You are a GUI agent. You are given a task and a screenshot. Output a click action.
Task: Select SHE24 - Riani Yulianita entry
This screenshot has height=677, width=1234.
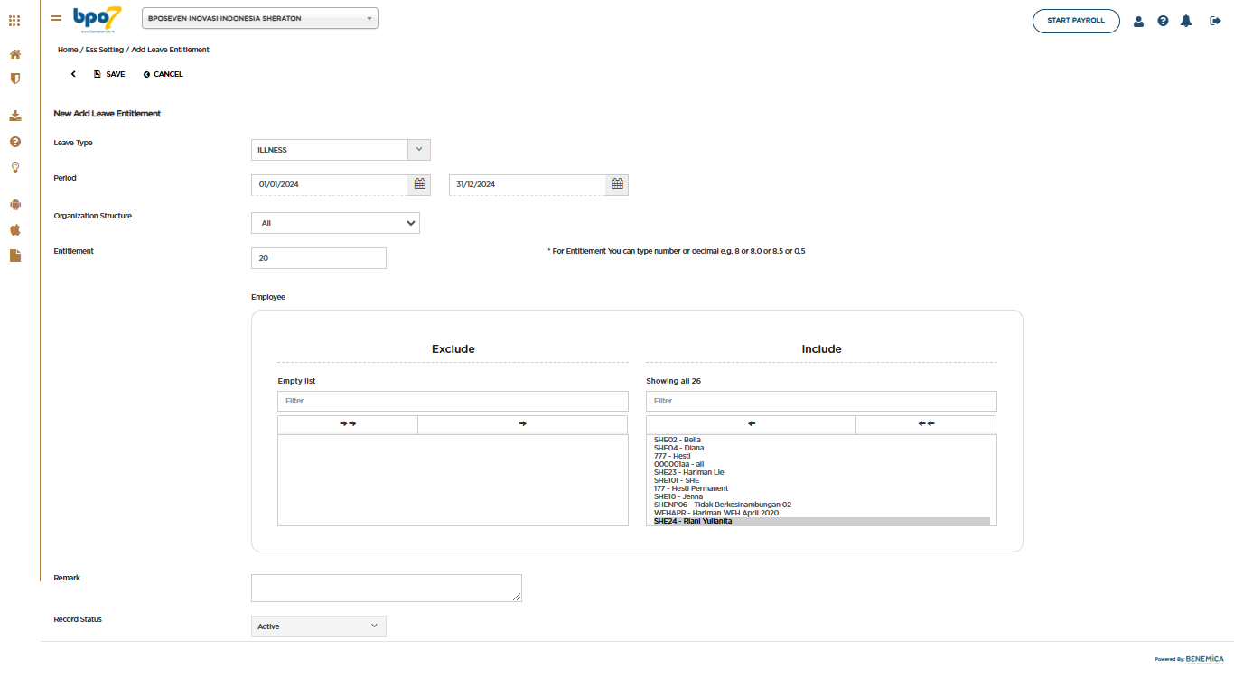(x=821, y=521)
